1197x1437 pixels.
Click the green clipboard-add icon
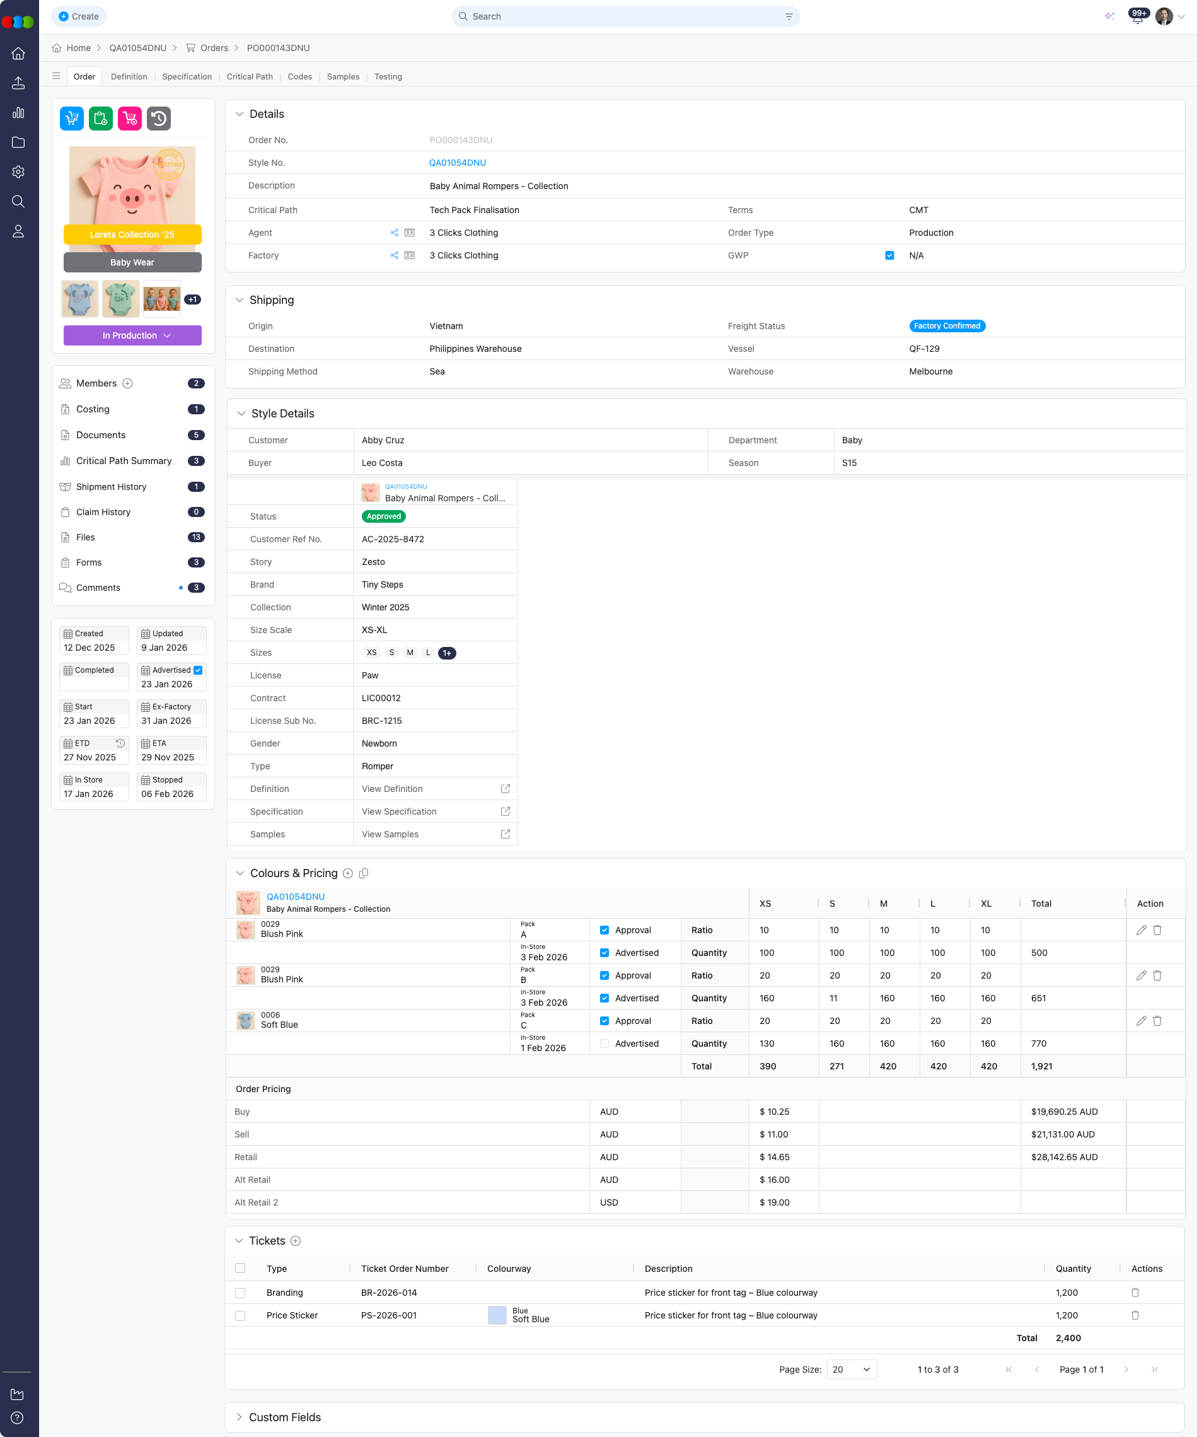[100, 118]
